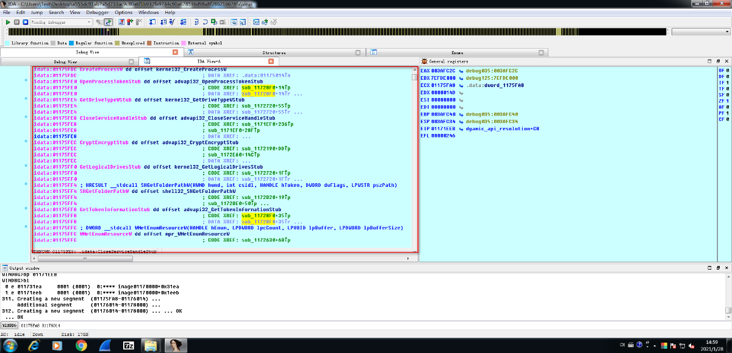Launch Google Chrome from the taskbar
The width and height of the screenshot is (732, 353).
click(81, 344)
